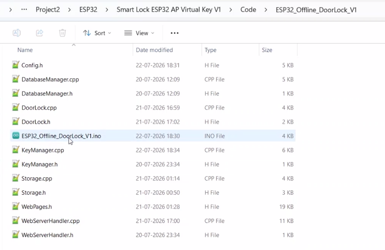Image resolution: width=385 pixels, height=250 pixels.
Task: Click the Share toolbar icon
Action: pyautogui.click(x=40, y=33)
